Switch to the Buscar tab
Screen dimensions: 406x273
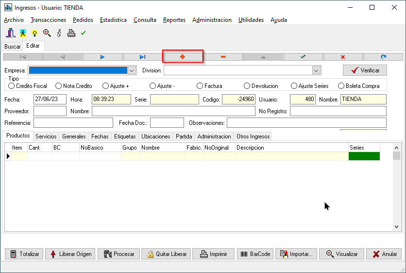pos(13,47)
